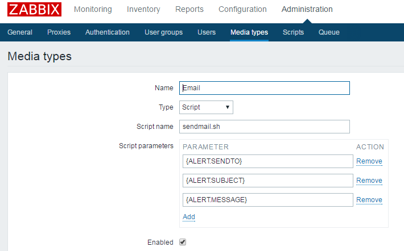The image size is (404, 251).
Task: Click the {ALERT.SUBJECT} parameter field
Action: coord(268,181)
